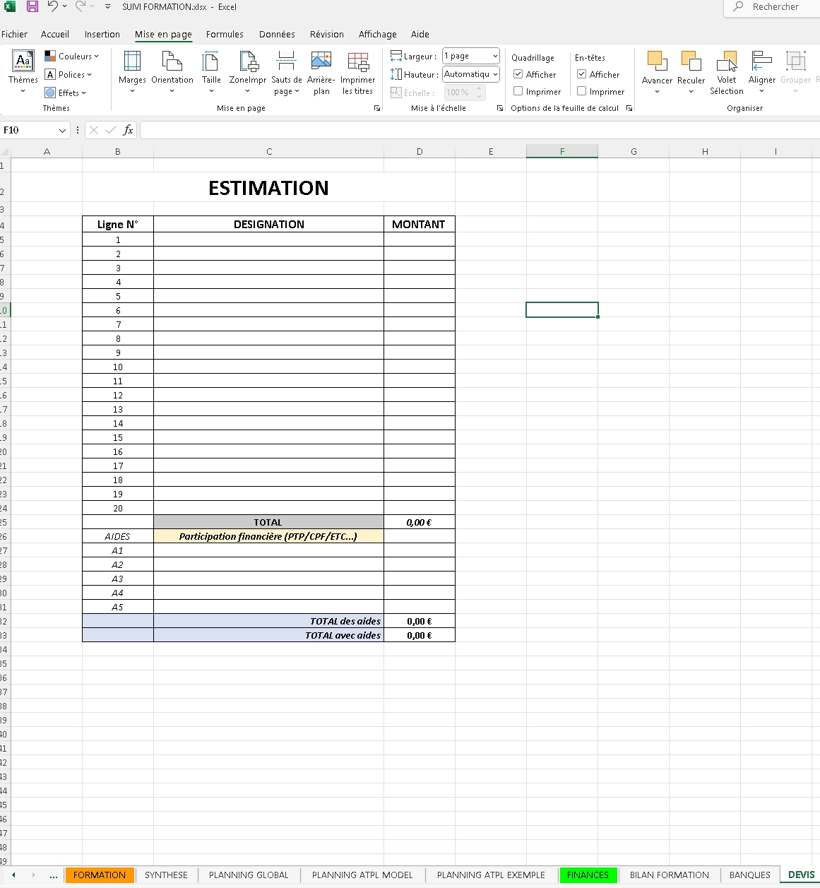Open the Sauts de page menu
Screen dimensions: 820x888
(287, 72)
